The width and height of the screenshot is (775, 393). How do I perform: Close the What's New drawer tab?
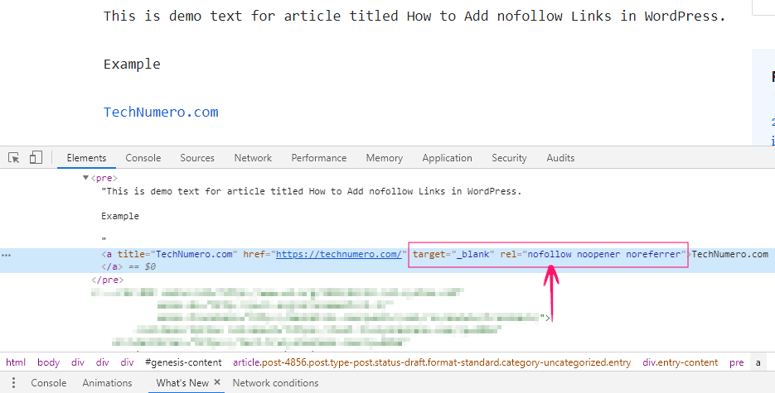click(217, 382)
